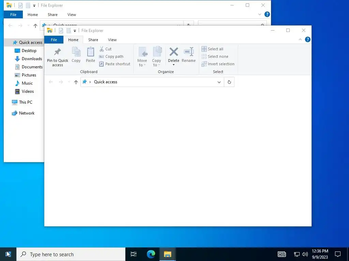The image size is (349, 261).
Task: Expand the ribbon in back window
Action: pos(259,14)
